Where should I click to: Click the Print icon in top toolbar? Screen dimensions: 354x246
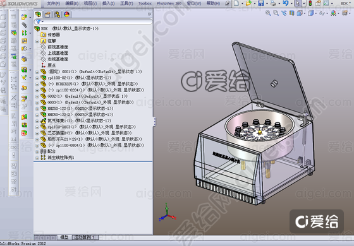(x=273, y=3)
